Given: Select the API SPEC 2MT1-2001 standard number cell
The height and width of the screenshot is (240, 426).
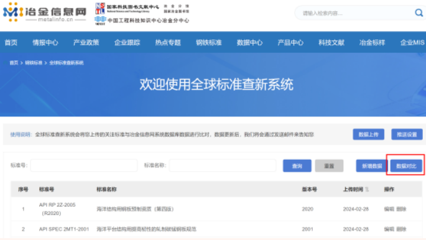Looking at the screenshot, I should (x=64, y=229).
